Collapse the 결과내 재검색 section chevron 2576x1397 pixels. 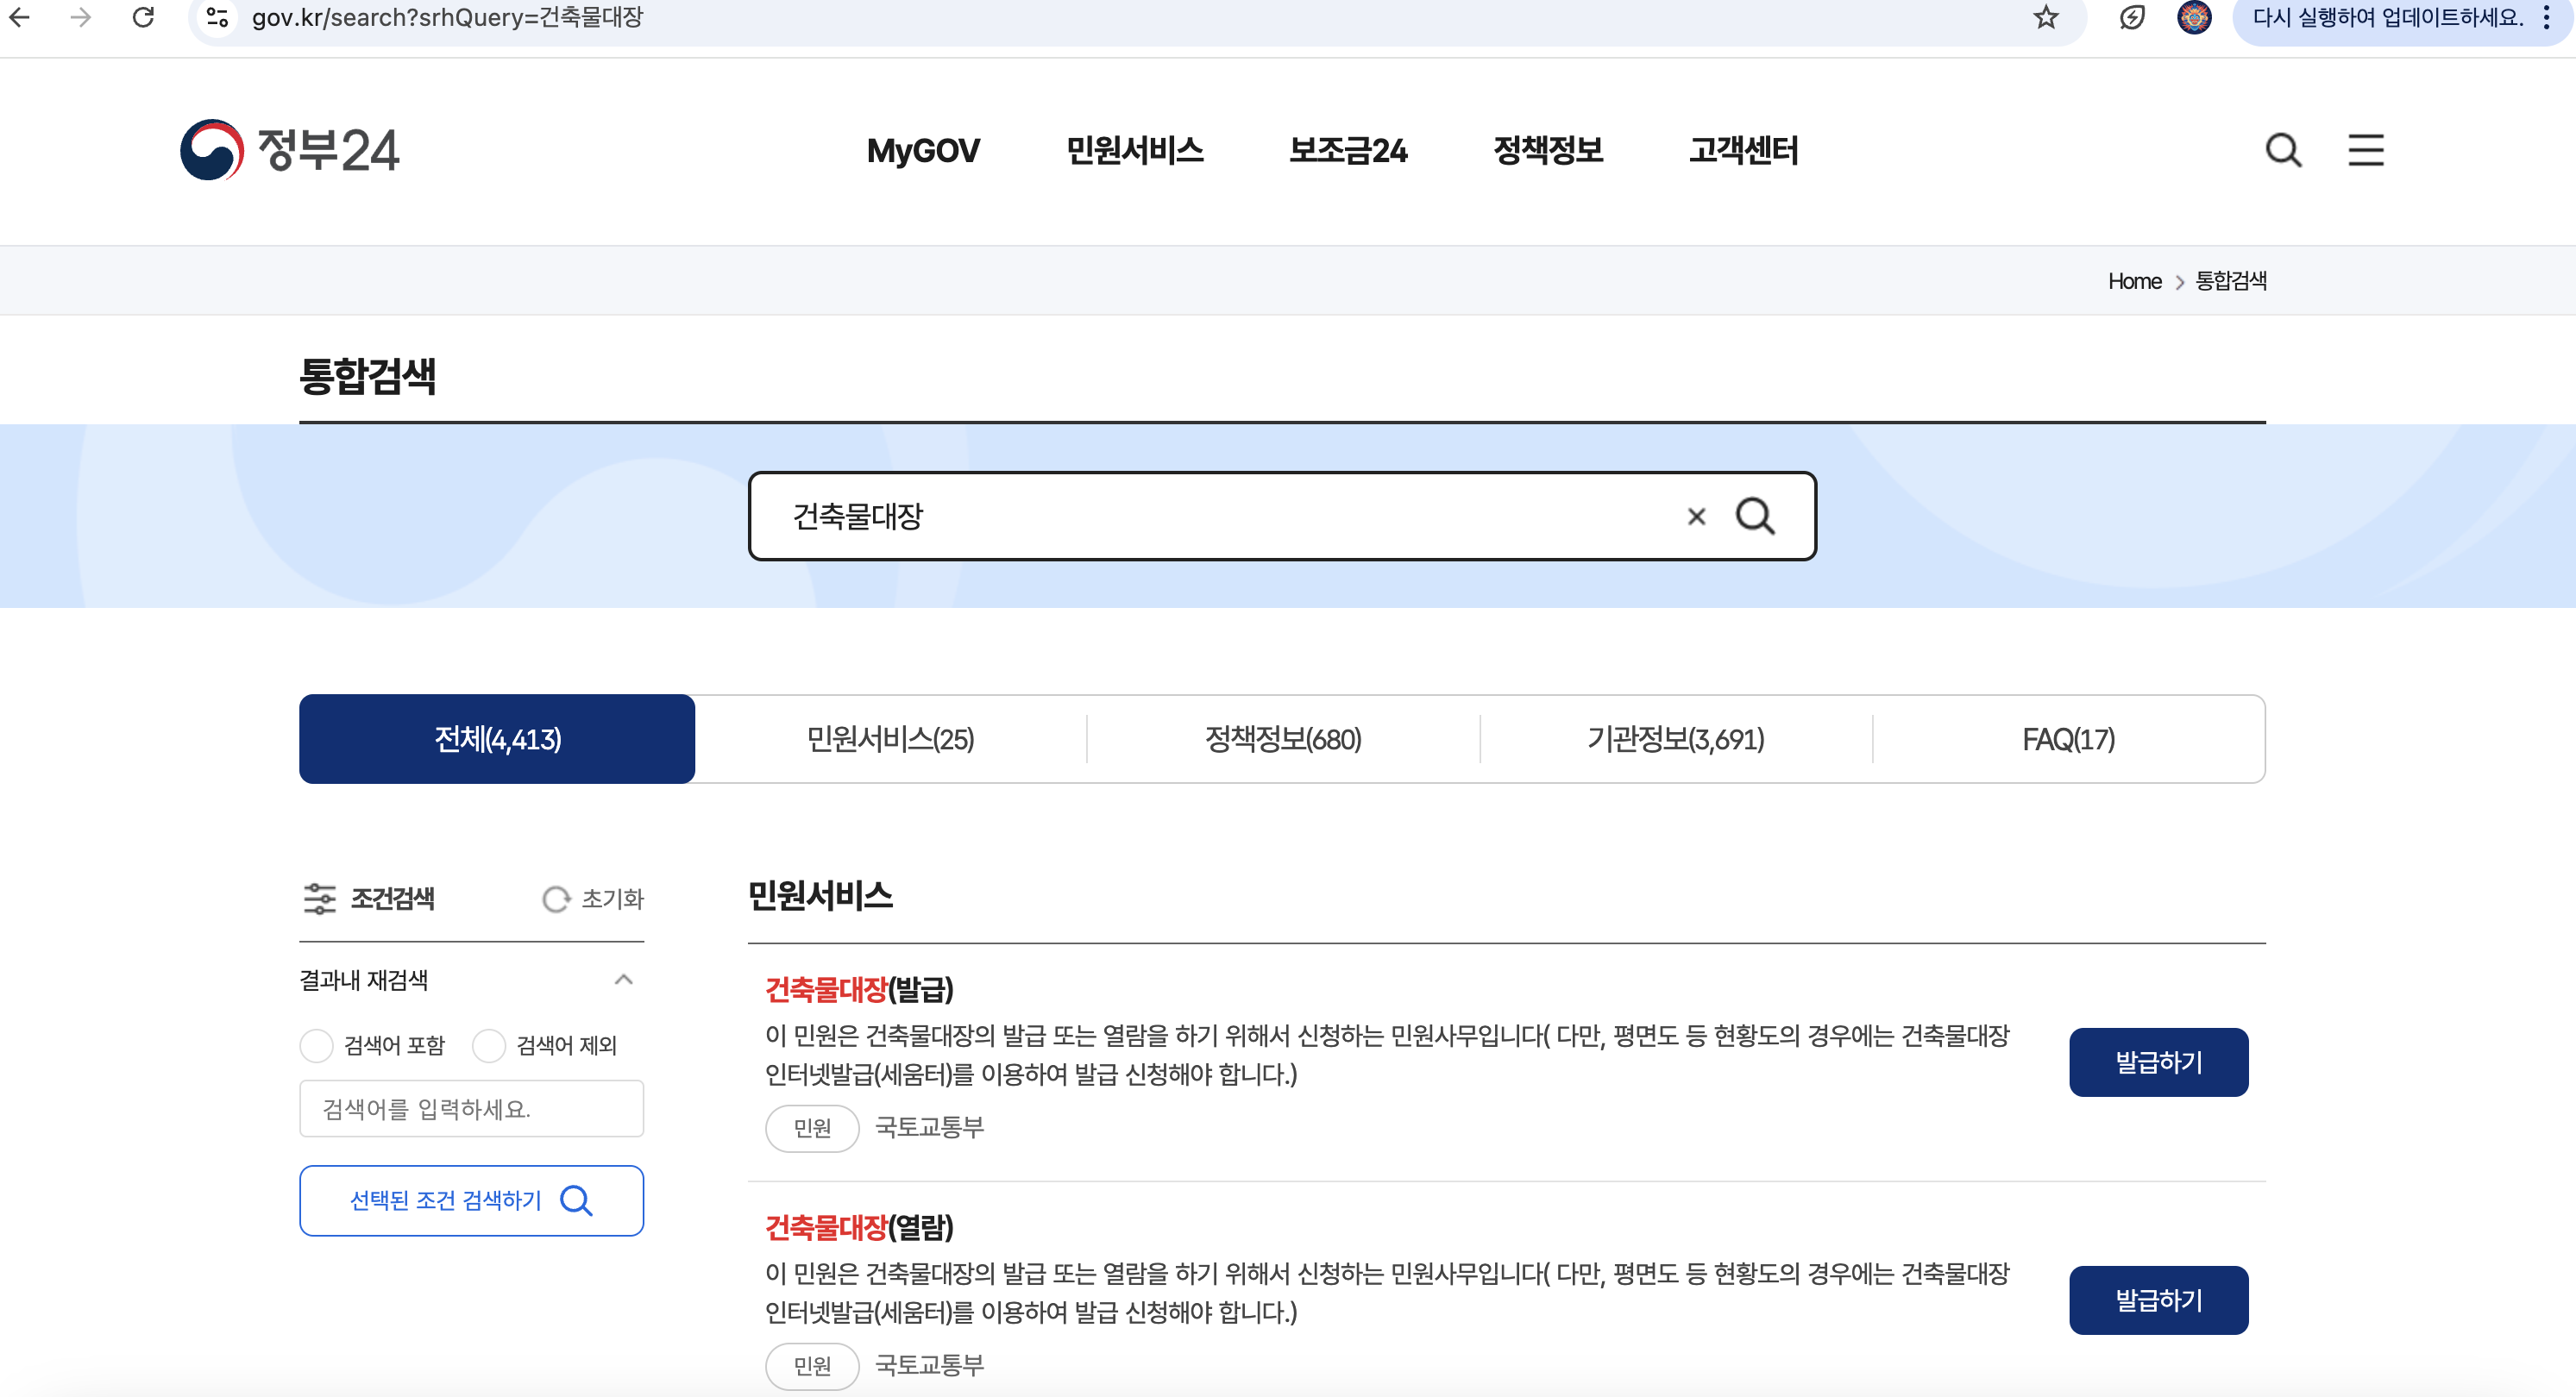623,980
